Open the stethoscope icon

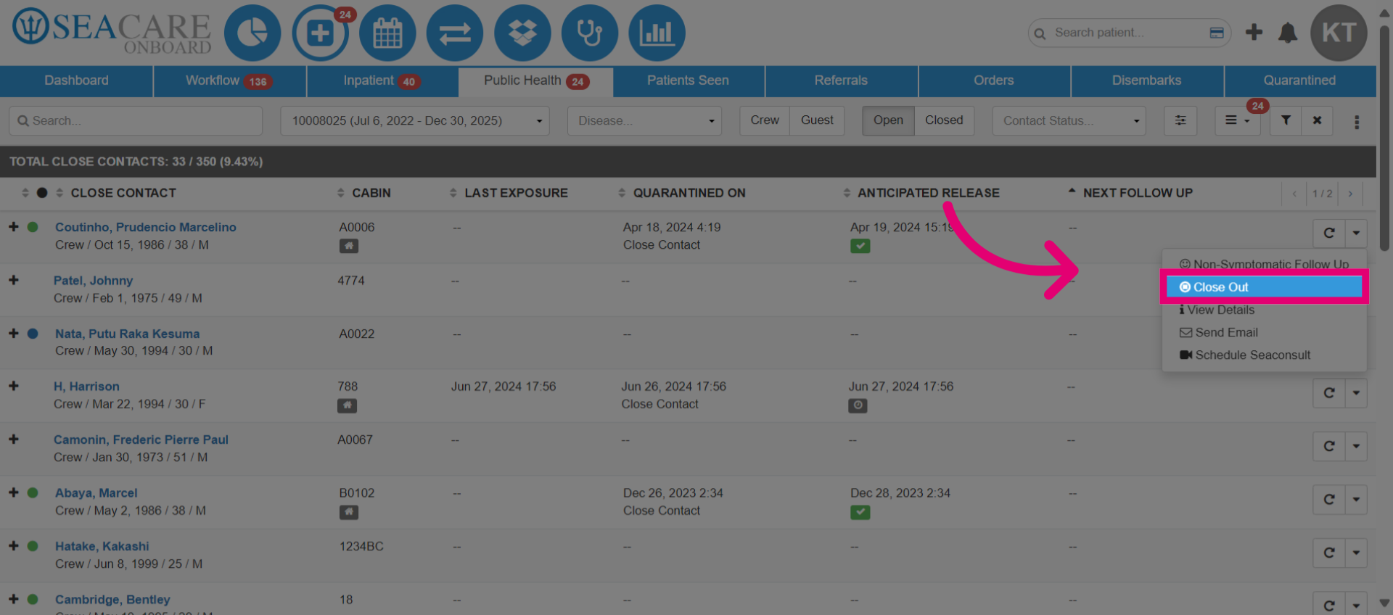(590, 33)
